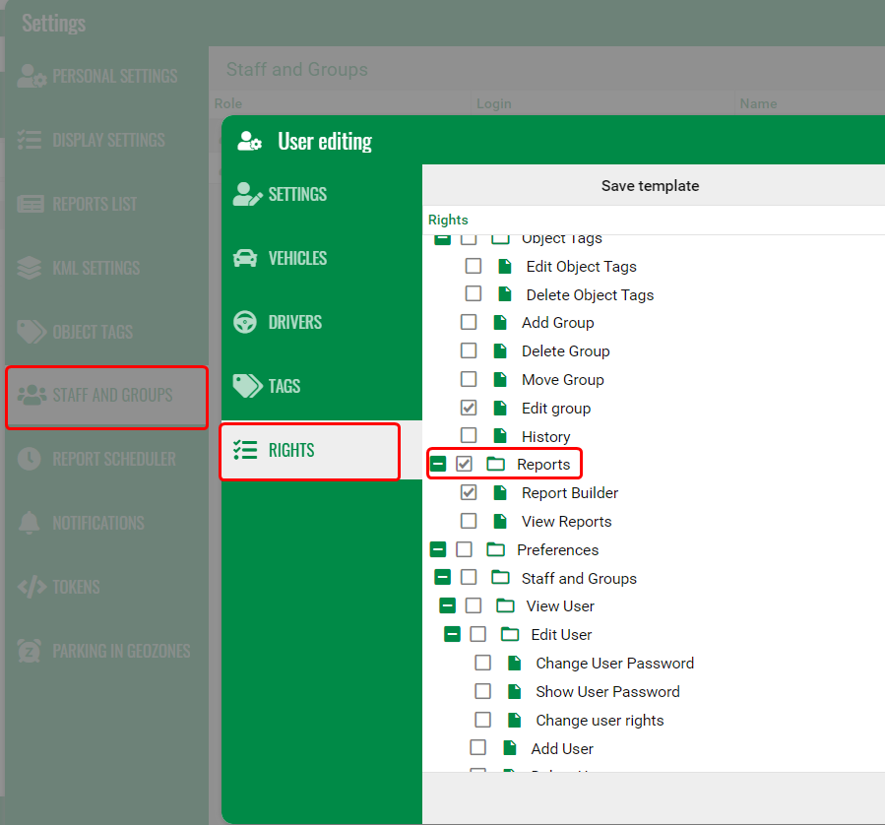The image size is (885, 825).
Task: Click the Save template button
Action: (650, 185)
